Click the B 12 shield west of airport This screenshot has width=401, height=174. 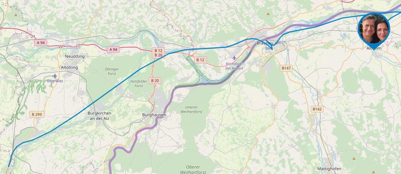coord(200,60)
